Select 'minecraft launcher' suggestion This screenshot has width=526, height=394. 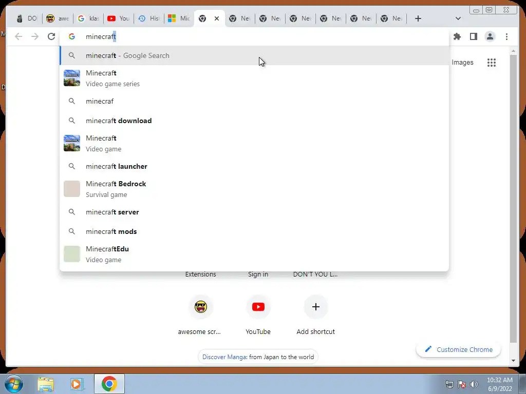pos(254,166)
